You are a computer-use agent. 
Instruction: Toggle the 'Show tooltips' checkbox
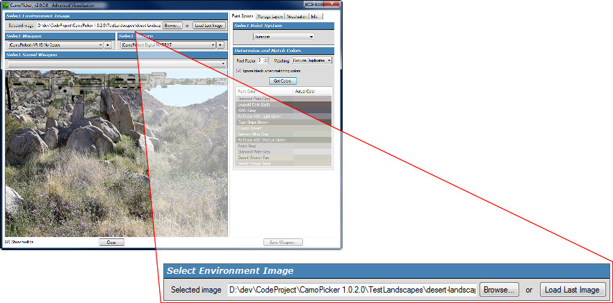pyautogui.click(x=7, y=242)
